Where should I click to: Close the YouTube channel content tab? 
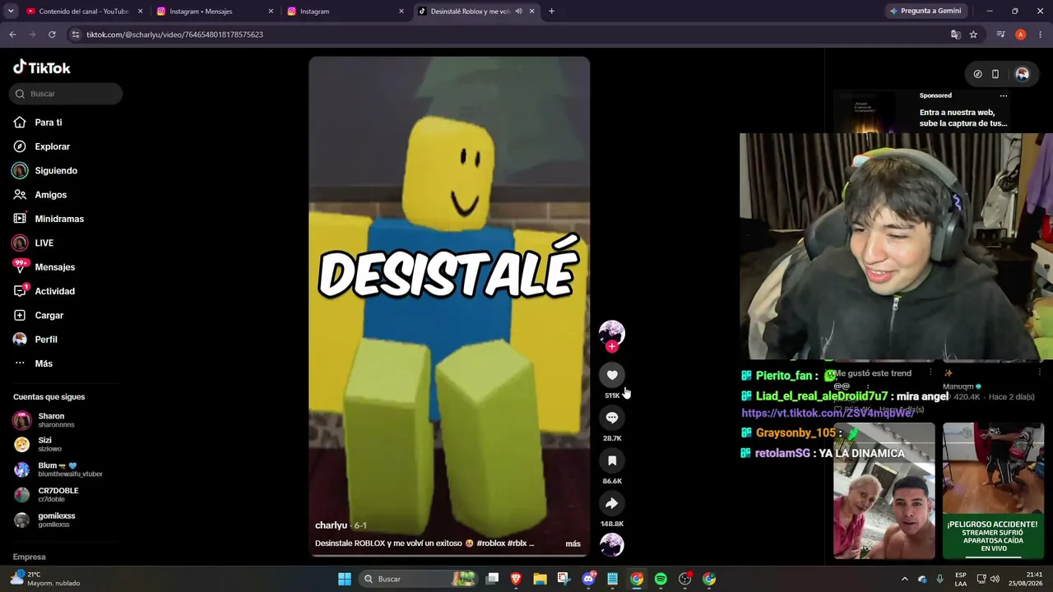tap(140, 12)
